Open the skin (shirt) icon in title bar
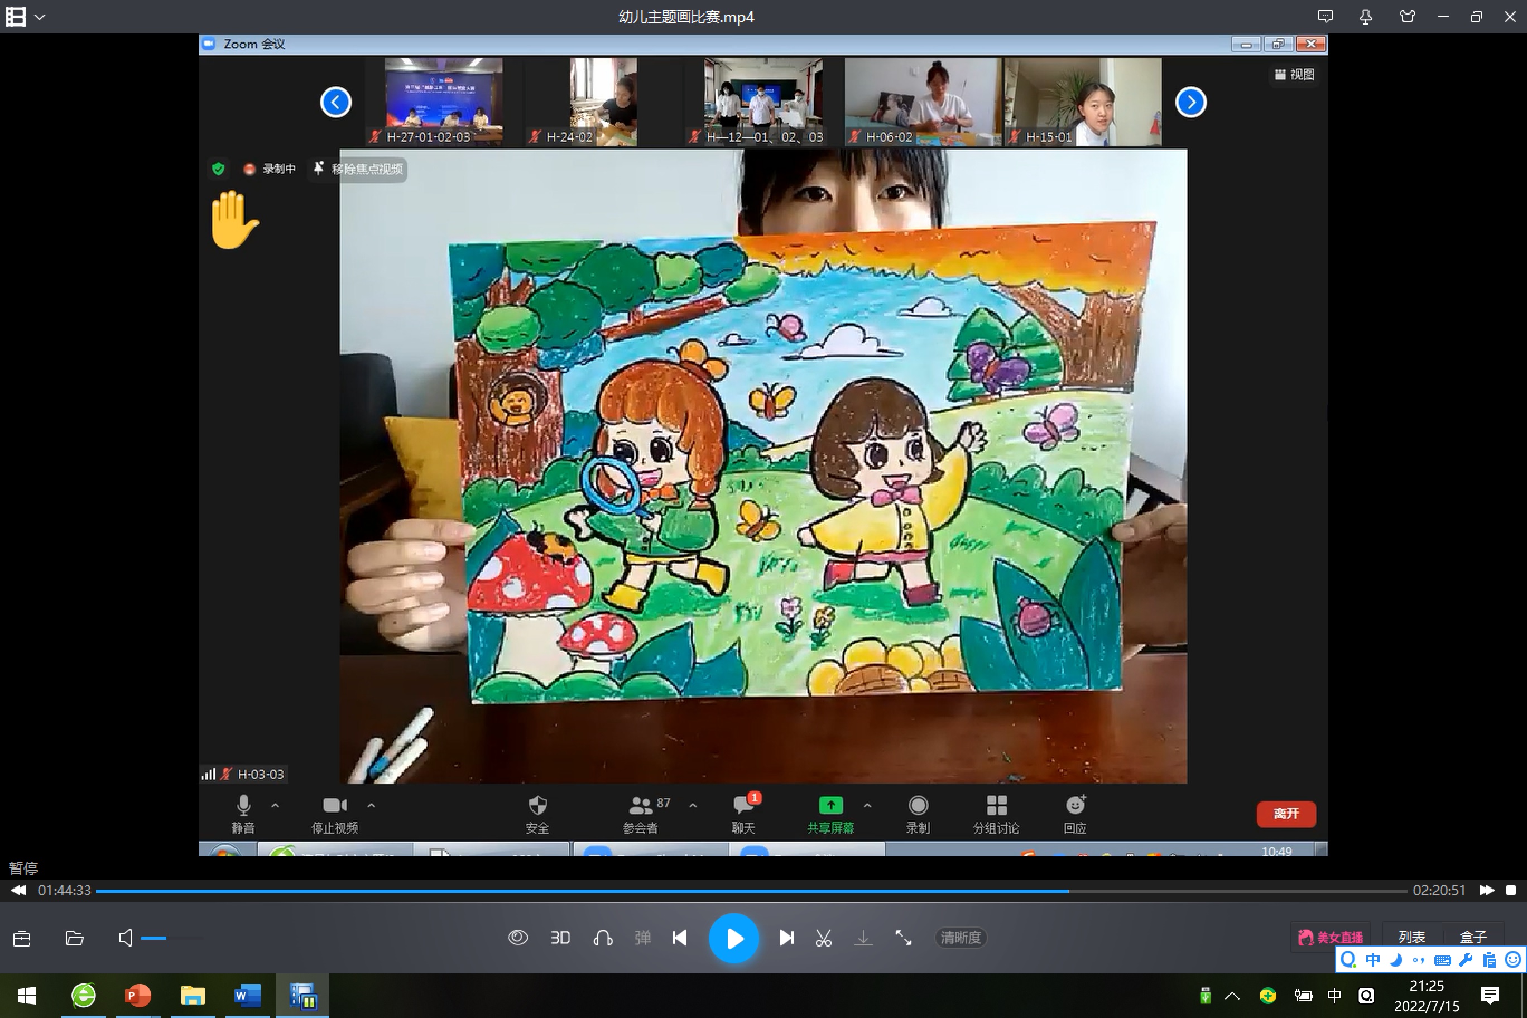 point(1407,17)
